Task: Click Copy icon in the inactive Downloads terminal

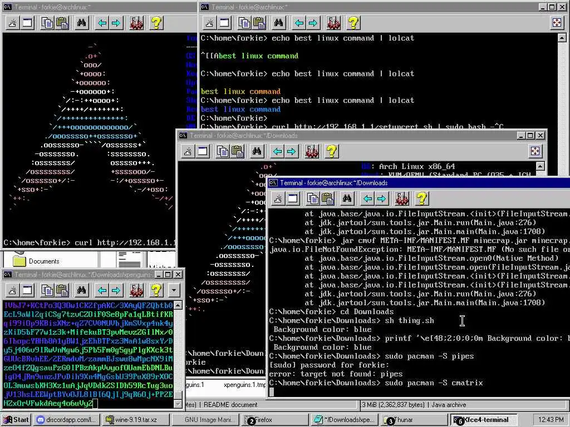Action: coord(223,151)
